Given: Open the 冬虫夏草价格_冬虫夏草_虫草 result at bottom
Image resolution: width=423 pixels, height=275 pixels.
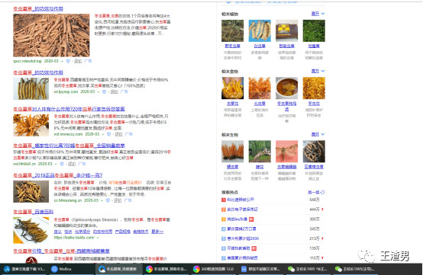Looking at the screenshot, I should [61, 251].
